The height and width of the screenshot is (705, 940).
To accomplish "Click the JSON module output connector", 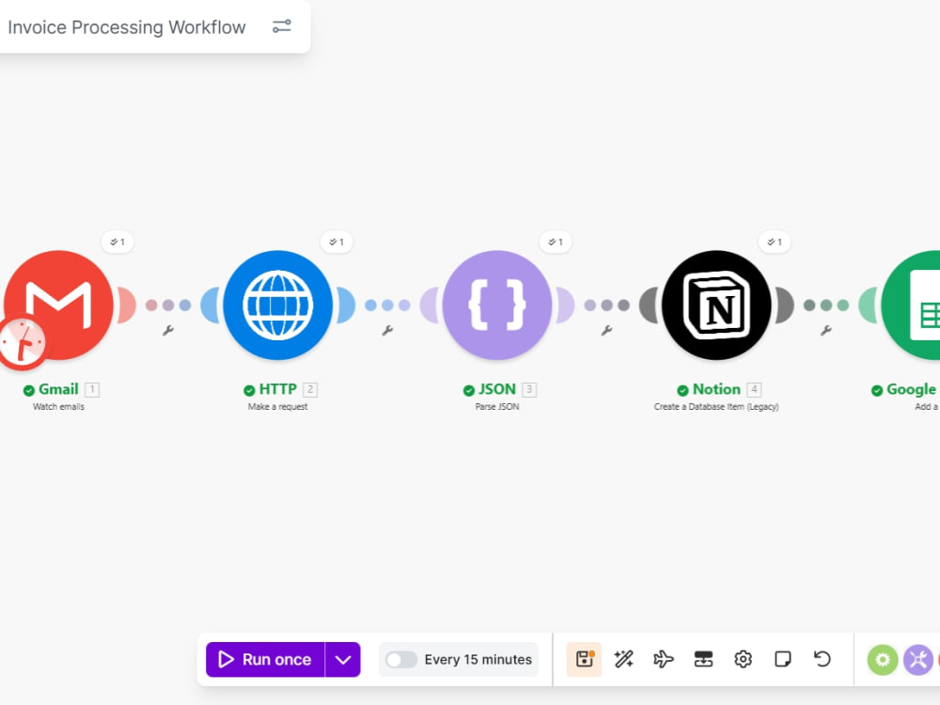I will (x=565, y=305).
